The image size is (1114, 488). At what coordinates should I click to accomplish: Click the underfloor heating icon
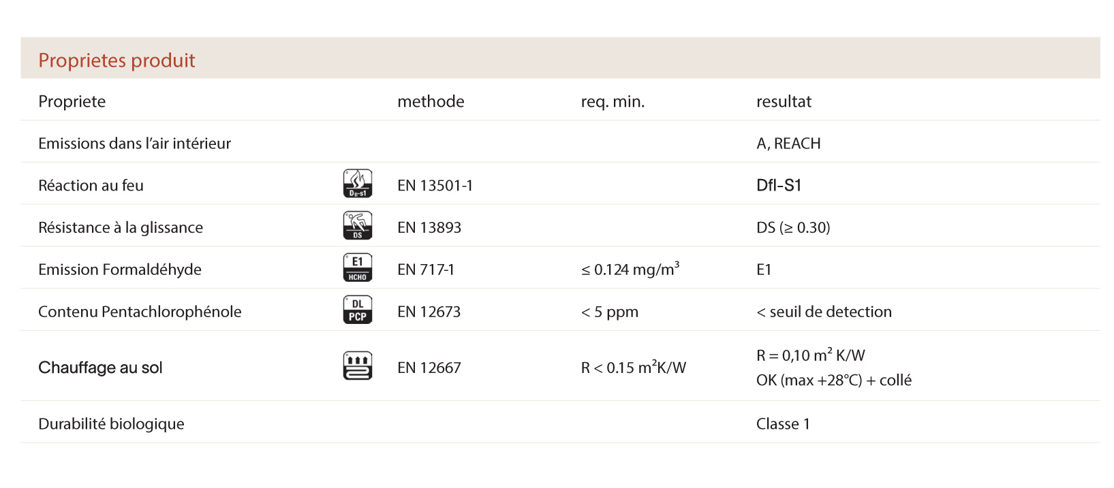(358, 366)
